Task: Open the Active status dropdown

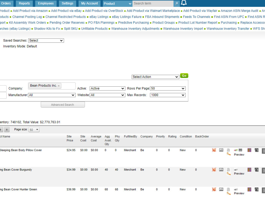Action: [107, 88]
